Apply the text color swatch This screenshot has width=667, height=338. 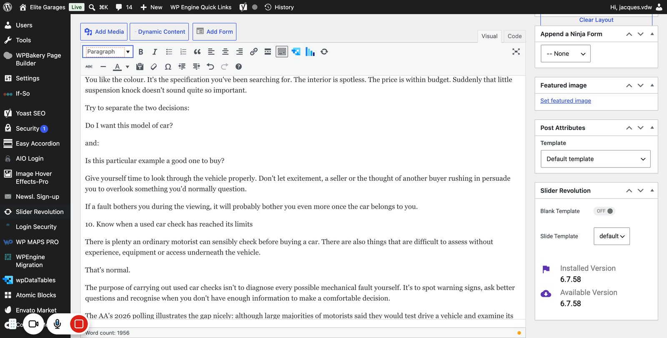118,67
